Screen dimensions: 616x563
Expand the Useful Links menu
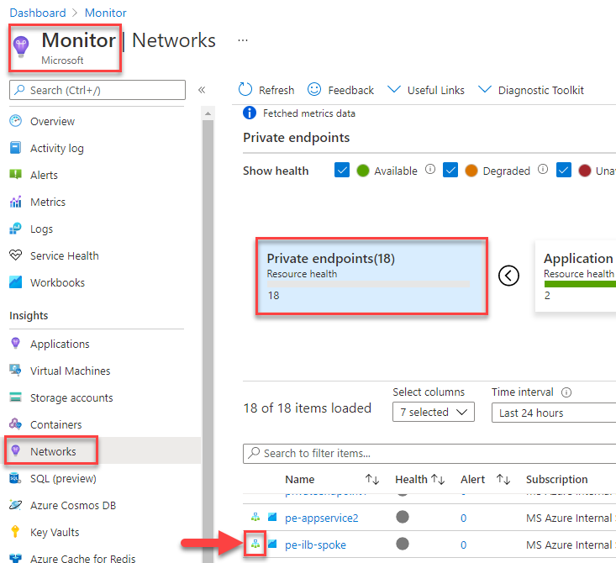click(426, 91)
